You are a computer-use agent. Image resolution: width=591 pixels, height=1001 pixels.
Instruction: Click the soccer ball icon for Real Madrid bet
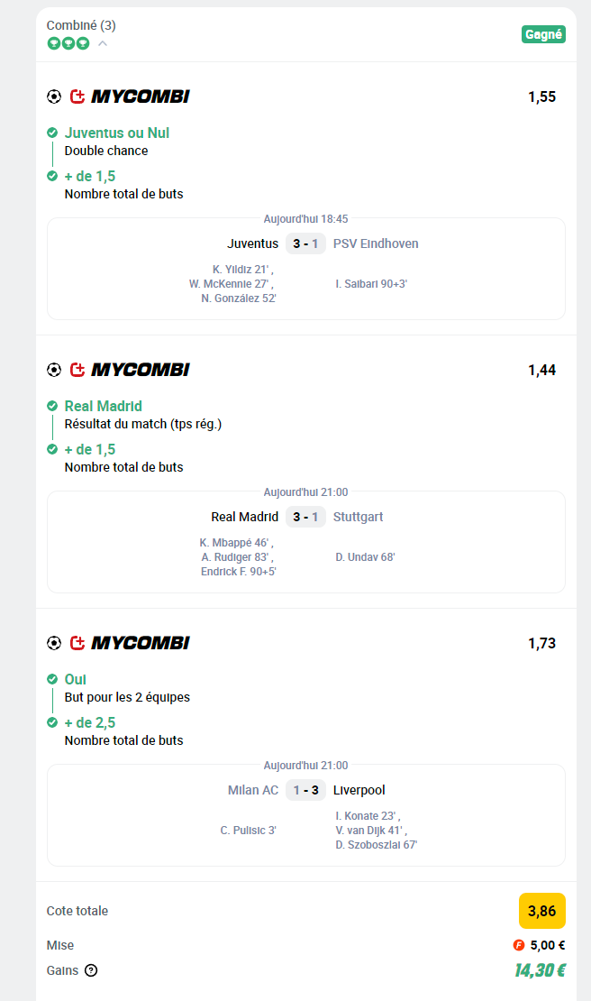[x=54, y=370]
